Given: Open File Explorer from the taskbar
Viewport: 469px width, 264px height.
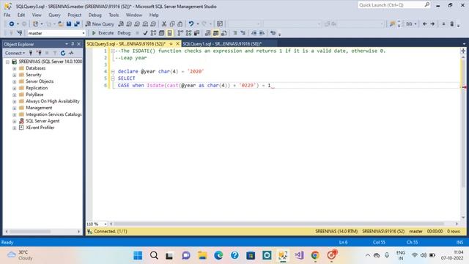Looking at the screenshot, I should (x=202, y=255).
